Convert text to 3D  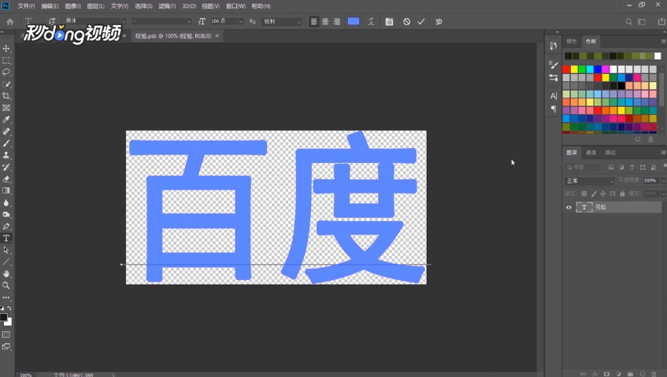click(439, 22)
